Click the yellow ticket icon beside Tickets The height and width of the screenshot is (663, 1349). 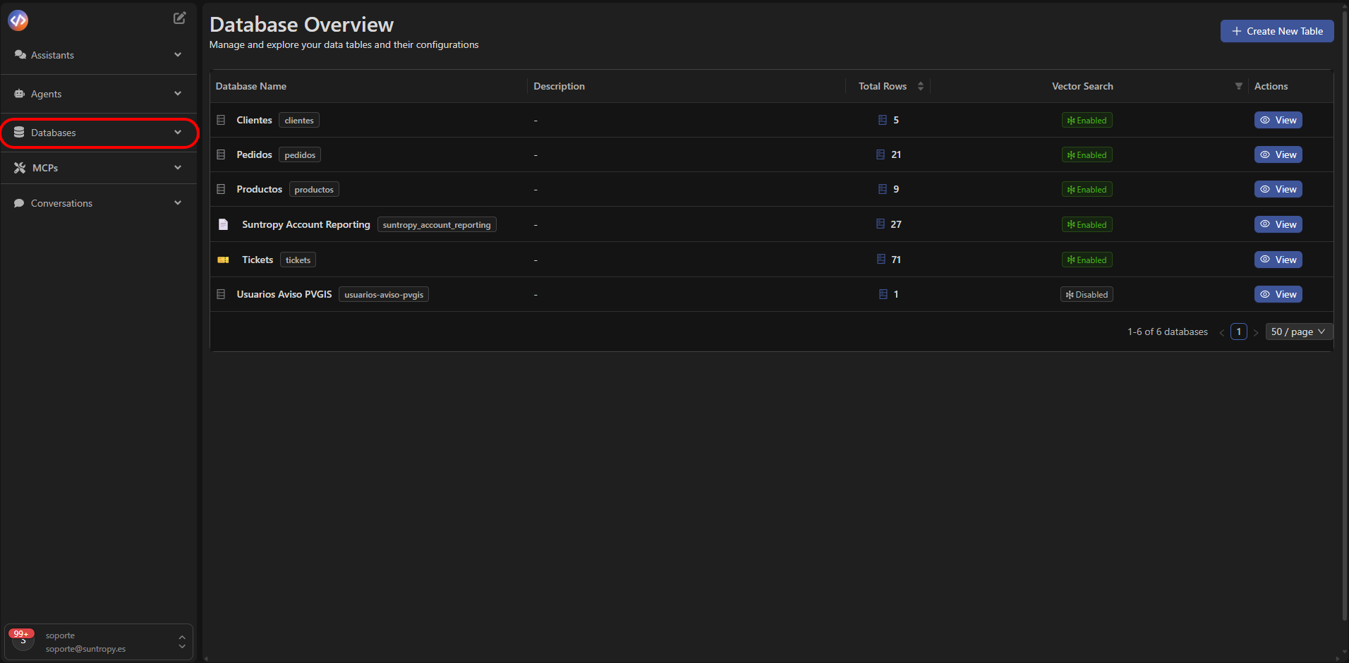click(x=223, y=260)
